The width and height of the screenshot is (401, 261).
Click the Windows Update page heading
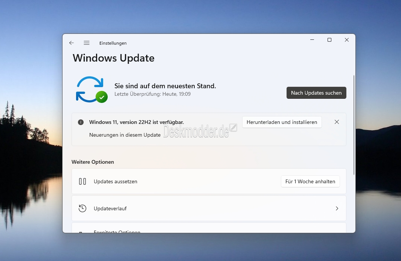tap(114, 58)
